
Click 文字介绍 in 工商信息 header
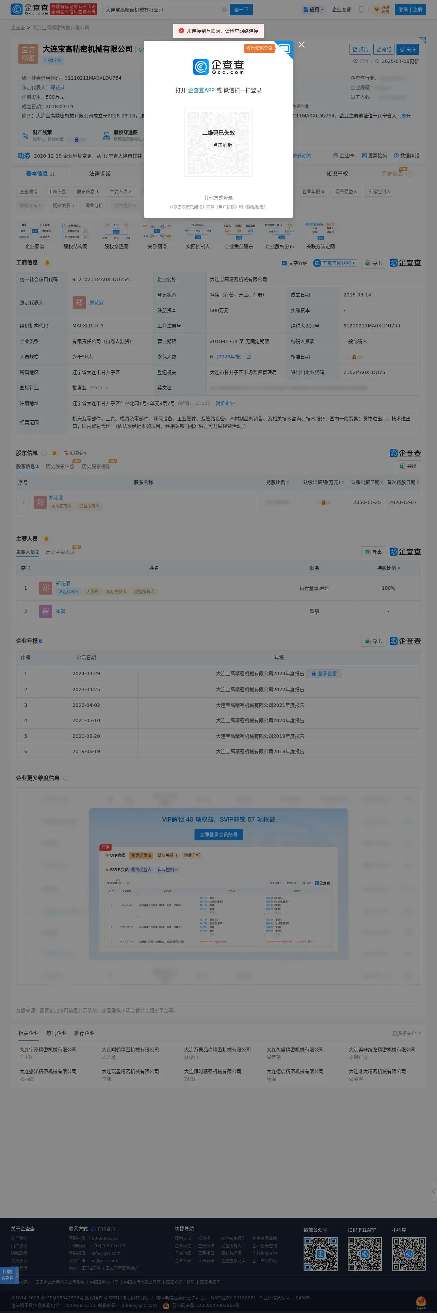pyautogui.click(x=295, y=263)
